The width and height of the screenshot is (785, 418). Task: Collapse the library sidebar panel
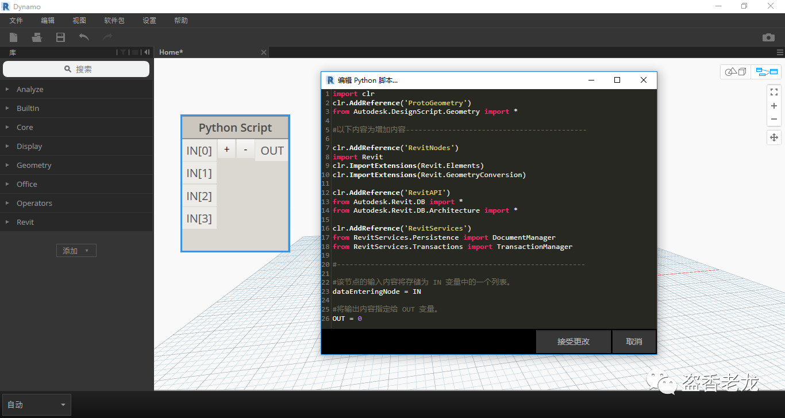147,52
